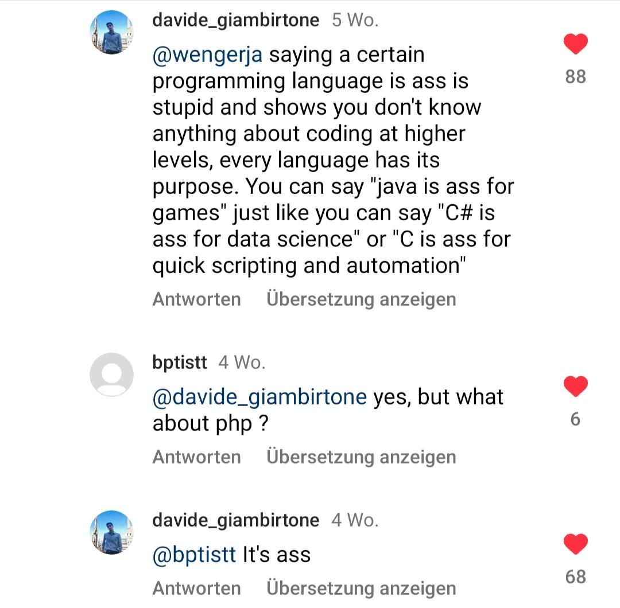Reply to bptistt's php comment via Antworten
The width and height of the screenshot is (620, 608).
[x=197, y=457]
